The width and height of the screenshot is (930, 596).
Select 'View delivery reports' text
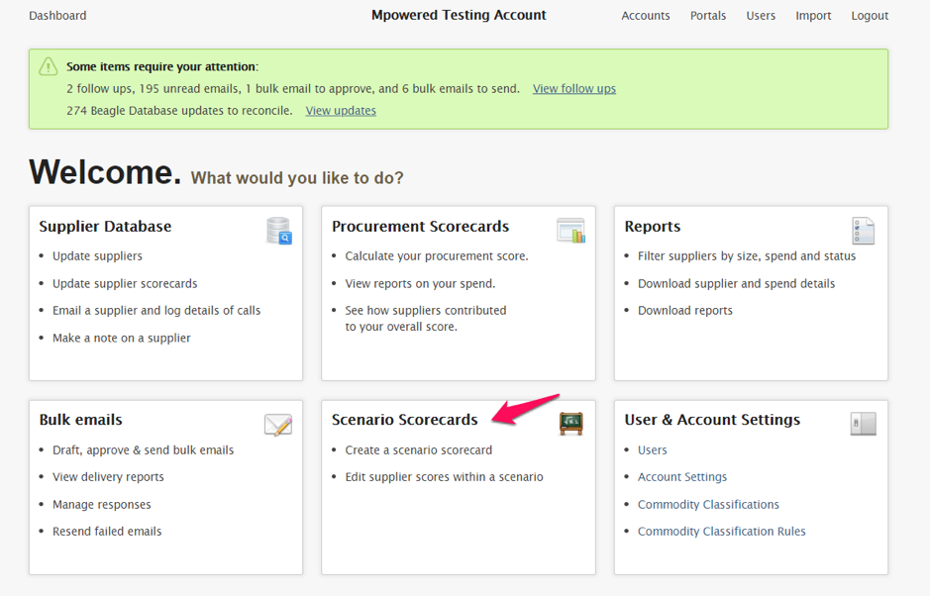tap(108, 477)
